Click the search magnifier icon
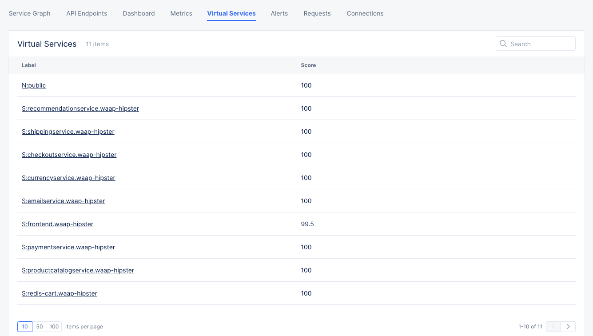 pyautogui.click(x=503, y=44)
